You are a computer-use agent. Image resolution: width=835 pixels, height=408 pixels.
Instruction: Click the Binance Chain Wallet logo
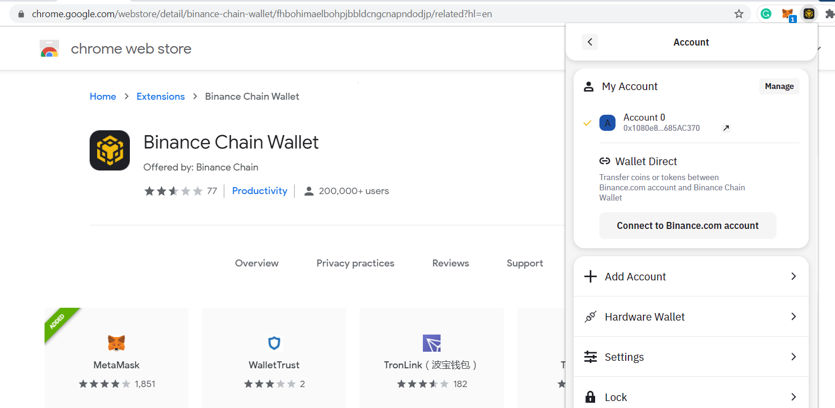(x=110, y=150)
